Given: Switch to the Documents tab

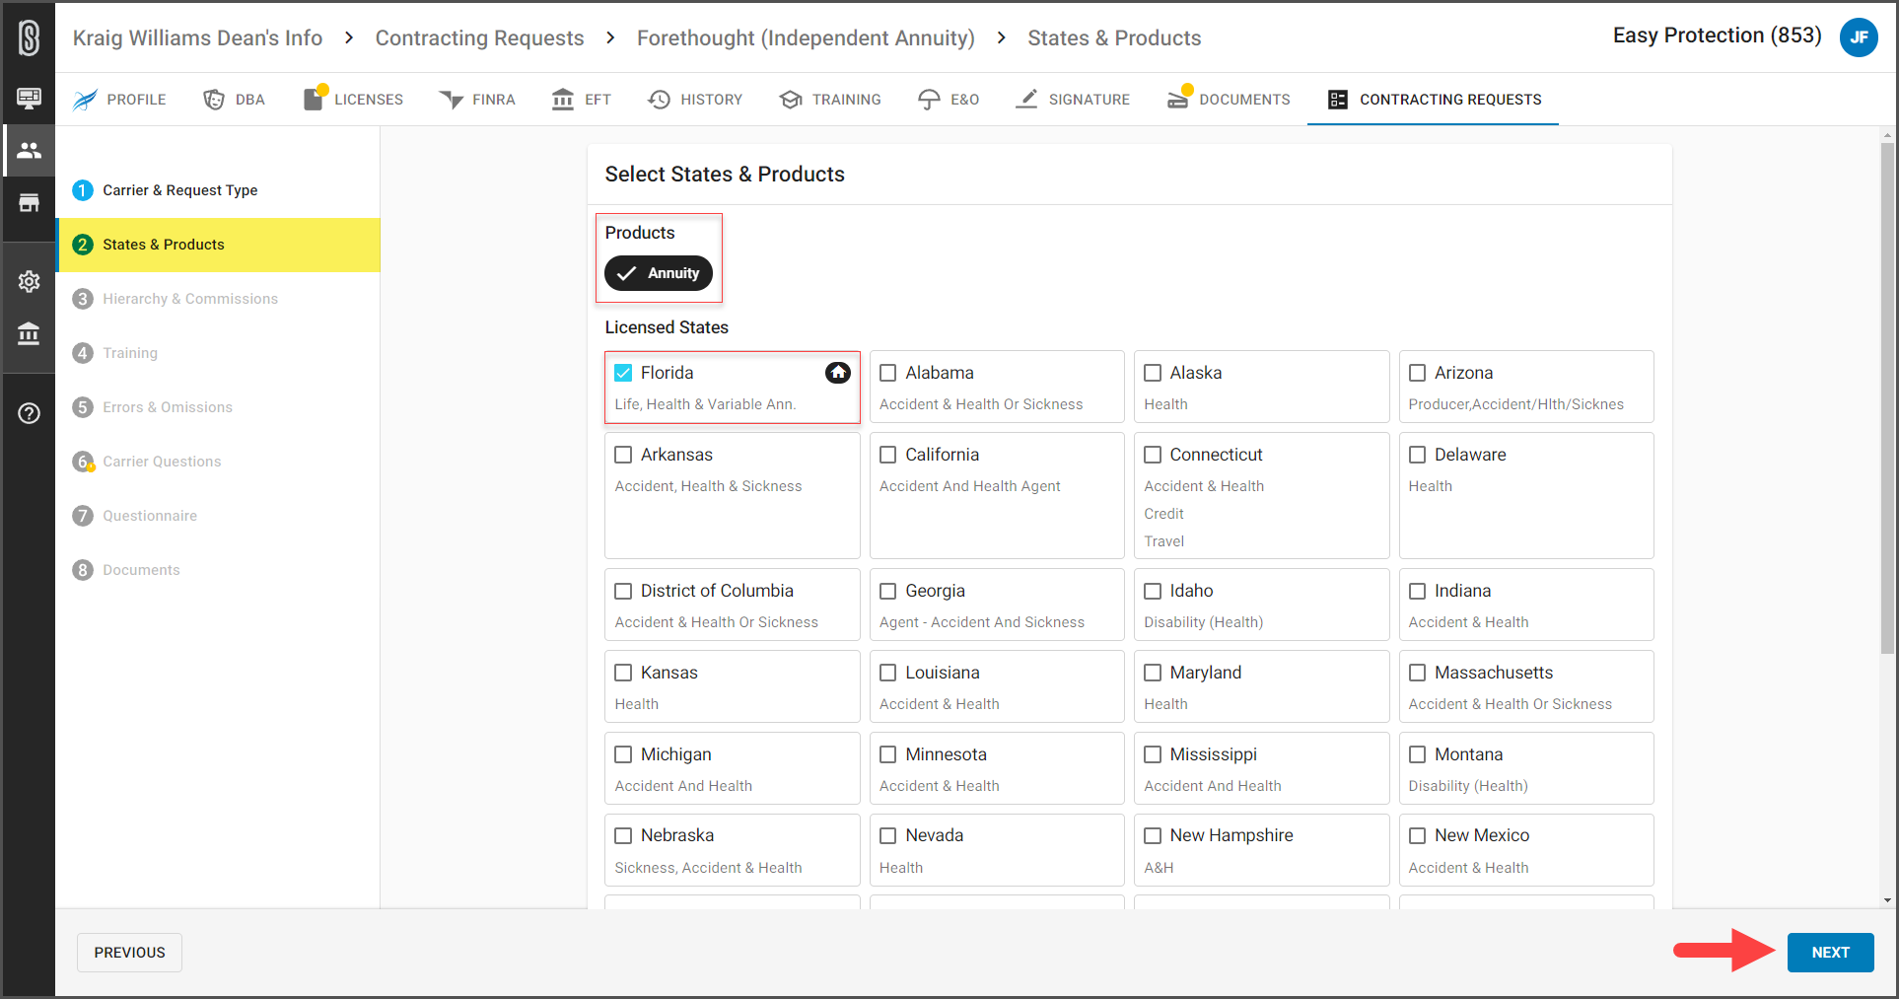Looking at the screenshot, I should (x=1229, y=100).
